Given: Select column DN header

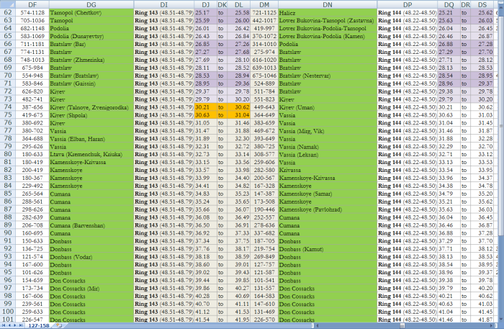Looking at the screenshot, I should (328, 4).
